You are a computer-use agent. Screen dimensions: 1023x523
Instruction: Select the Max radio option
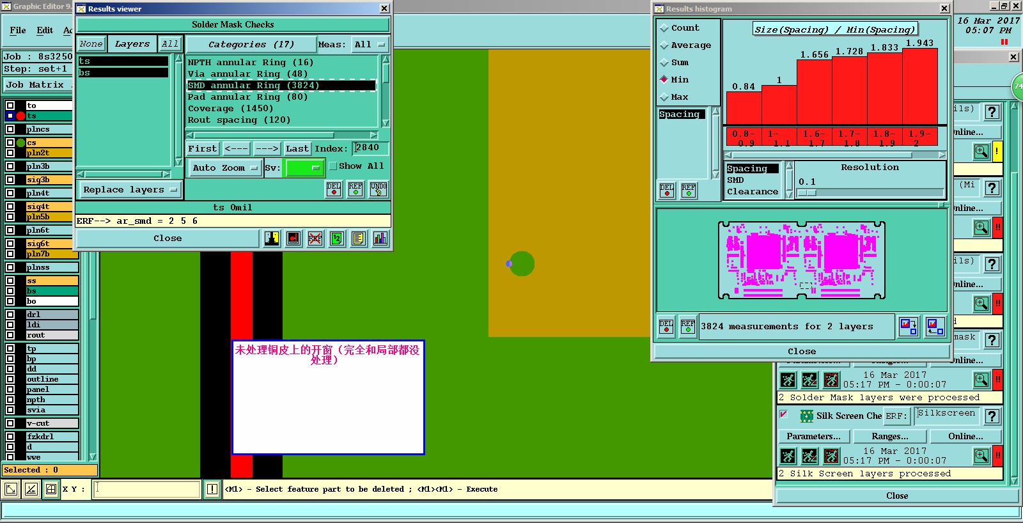click(x=664, y=97)
